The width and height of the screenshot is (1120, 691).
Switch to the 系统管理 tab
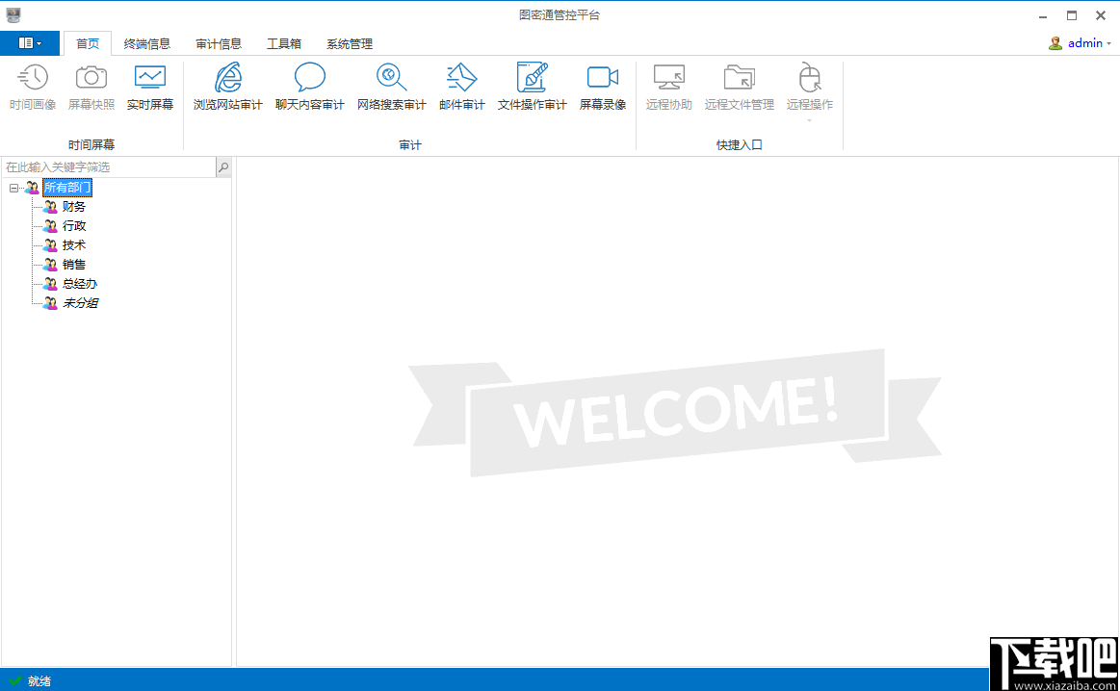(350, 43)
